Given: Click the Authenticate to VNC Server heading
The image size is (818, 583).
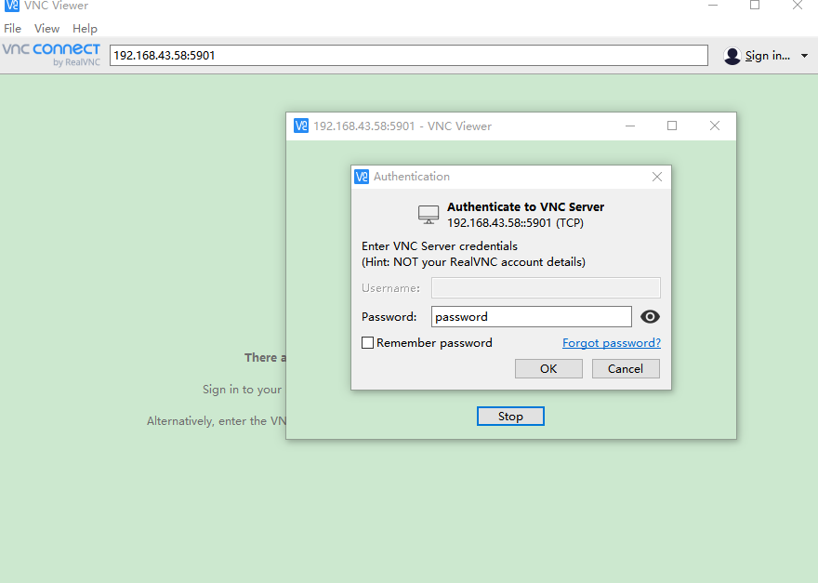Looking at the screenshot, I should tap(525, 207).
